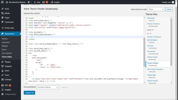
Task: Click the Tools wrench icon
Action: pyautogui.click(x=3, y=75)
